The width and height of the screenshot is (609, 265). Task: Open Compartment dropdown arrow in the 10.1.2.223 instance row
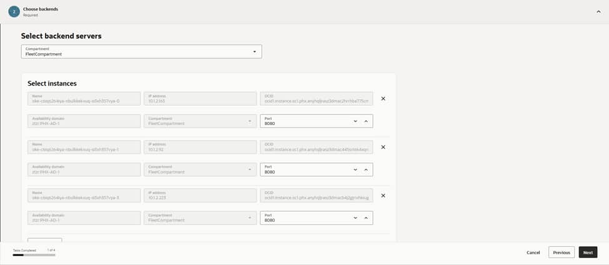click(250, 218)
